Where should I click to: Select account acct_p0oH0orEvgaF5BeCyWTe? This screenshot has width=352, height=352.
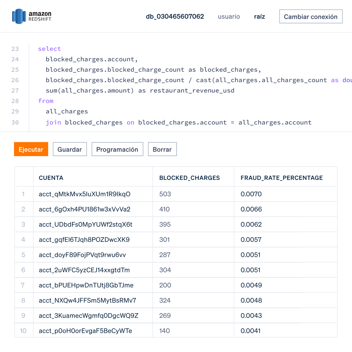coord(85,331)
